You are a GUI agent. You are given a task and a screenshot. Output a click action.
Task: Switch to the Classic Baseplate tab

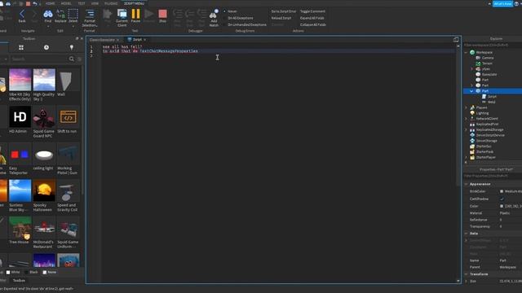tap(102, 40)
